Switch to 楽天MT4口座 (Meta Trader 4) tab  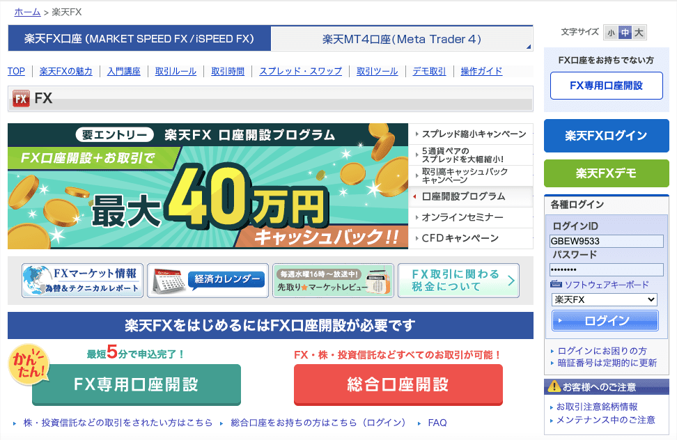[x=402, y=39]
